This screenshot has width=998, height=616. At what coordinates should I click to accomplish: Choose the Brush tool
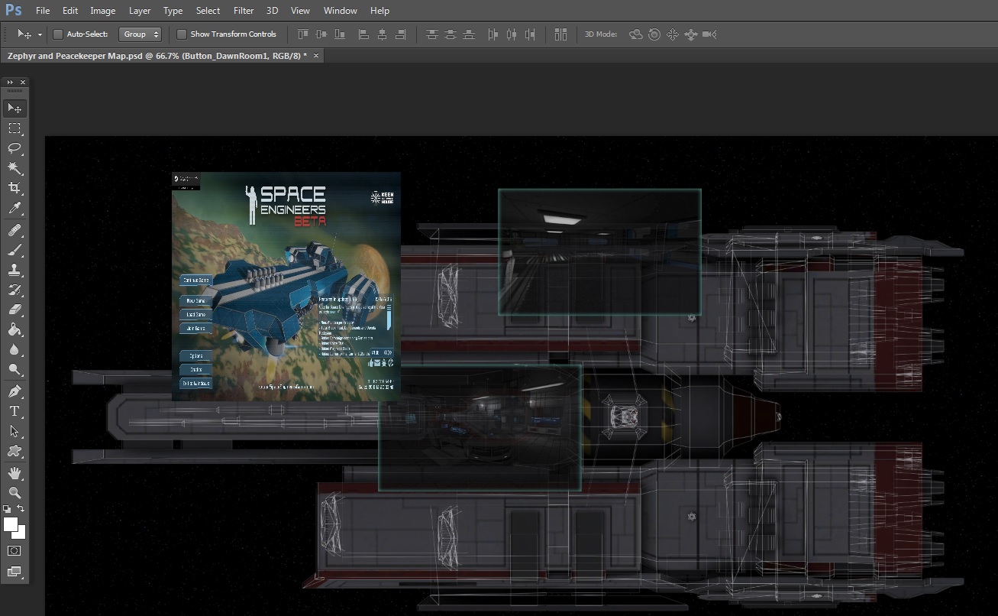coord(15,250)
